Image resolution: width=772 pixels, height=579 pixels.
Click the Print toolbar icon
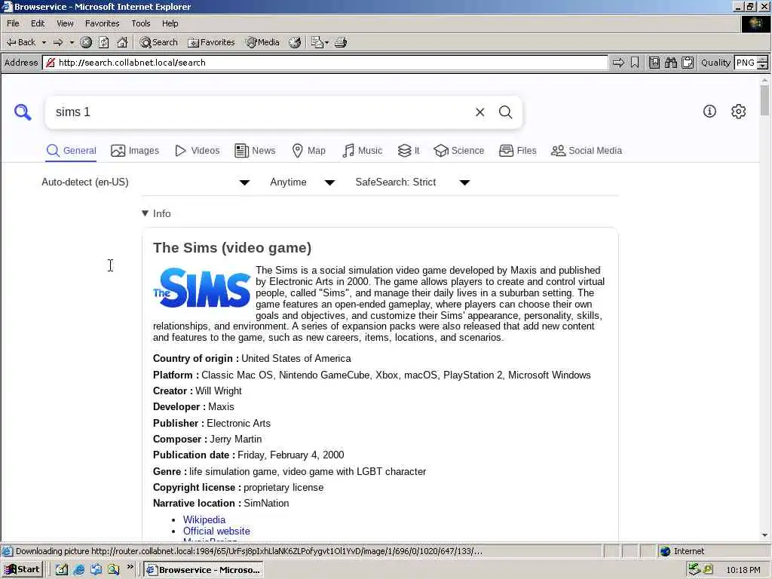341,42
